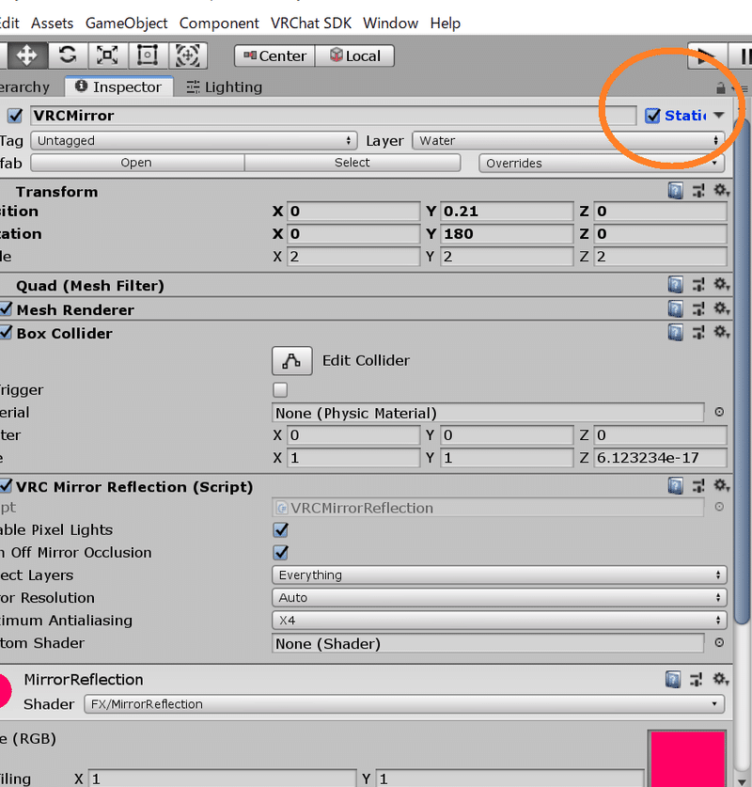The image size is (752, 787).
Task: Pick Physic Material via object selector circle
Action: pyautogui.click(x=719, y=412)
